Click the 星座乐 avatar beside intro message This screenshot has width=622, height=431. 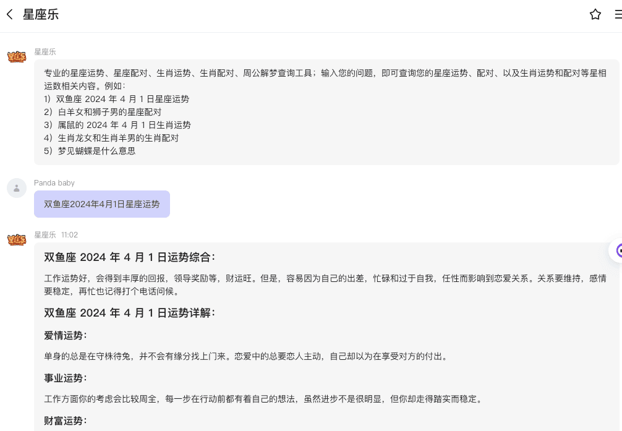(x=17, y=57)
